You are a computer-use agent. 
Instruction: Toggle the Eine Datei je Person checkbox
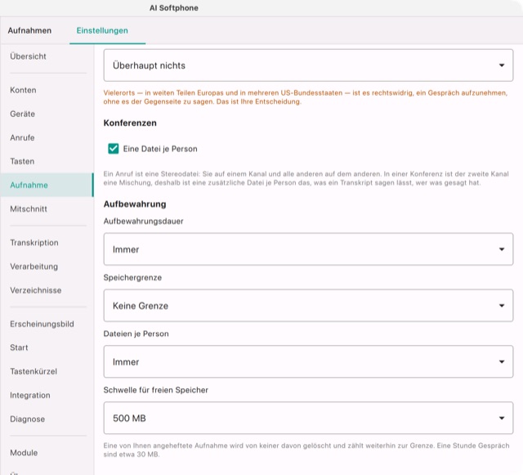coord(114,149)
